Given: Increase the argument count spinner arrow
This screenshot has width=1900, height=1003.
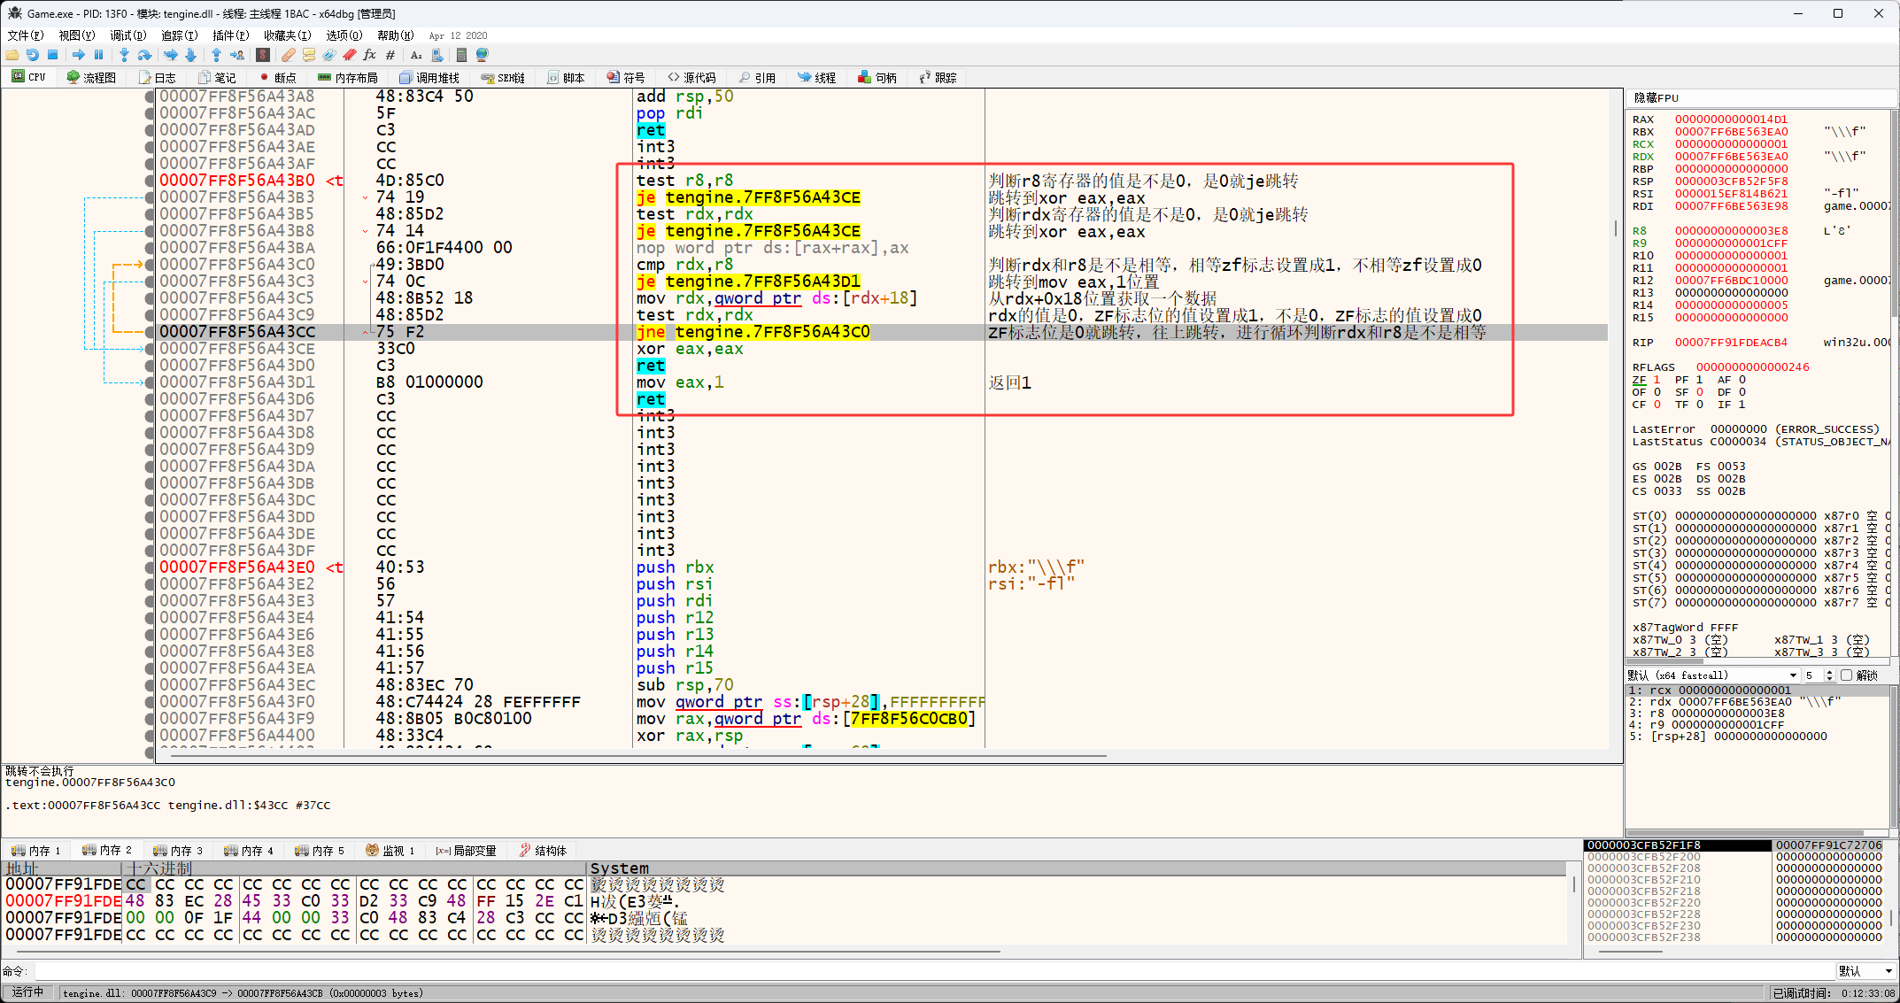Looking at the screenshot, I should click(x=1829, y=673).
